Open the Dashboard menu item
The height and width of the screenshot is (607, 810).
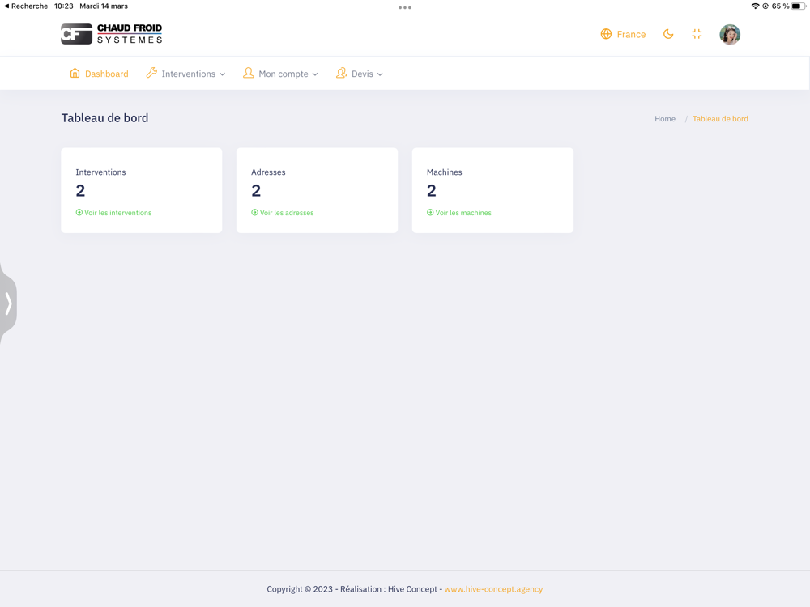click(99, 74)
